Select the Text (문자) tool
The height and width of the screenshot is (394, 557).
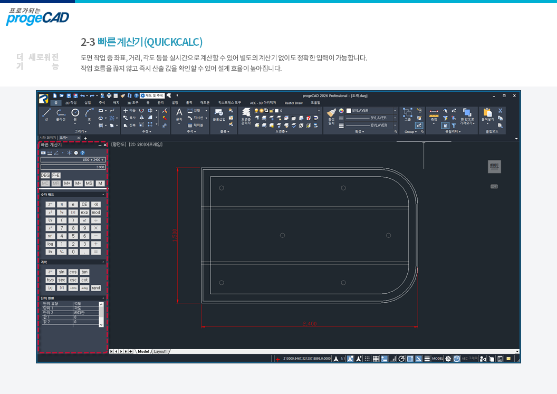pos(179,115)
